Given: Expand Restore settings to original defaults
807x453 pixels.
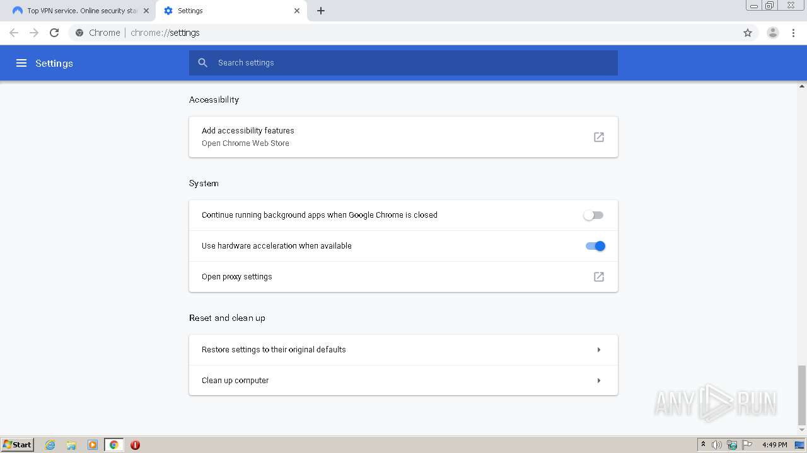Looking at the screenshot, I should pos(599,350).
